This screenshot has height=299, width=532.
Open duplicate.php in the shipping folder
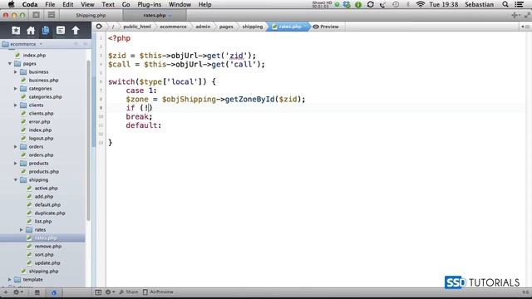point(50,213)
